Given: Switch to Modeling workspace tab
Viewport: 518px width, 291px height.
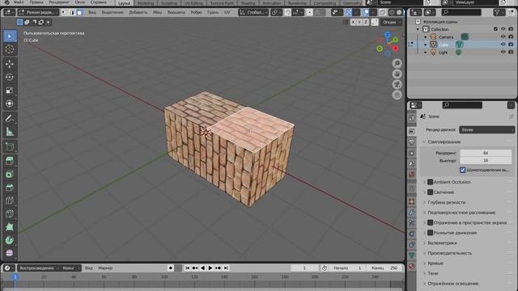Looking at the screenshot, I should pos(146,2).
